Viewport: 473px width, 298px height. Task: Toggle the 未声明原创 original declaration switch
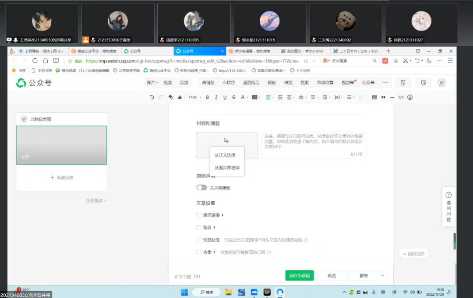pyautogui.click(x=201, y=188)
